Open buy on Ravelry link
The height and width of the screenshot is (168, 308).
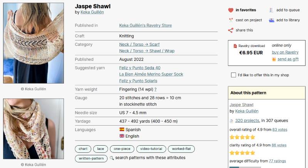coord(285,52)
